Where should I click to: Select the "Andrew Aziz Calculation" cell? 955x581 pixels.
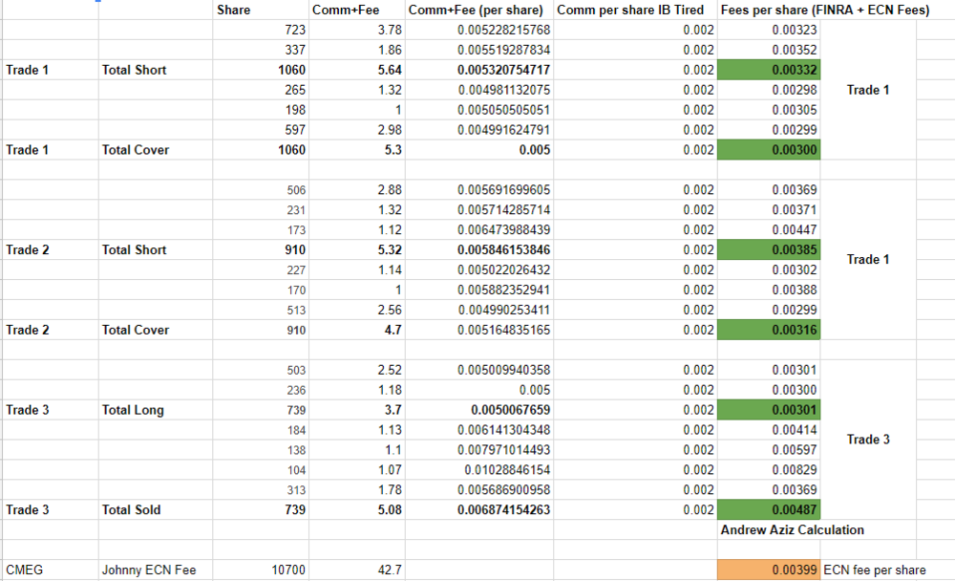point(792,530)
